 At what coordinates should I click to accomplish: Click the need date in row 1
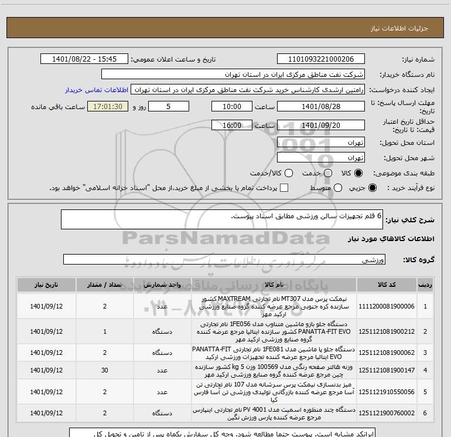click(x=46, y=306)
